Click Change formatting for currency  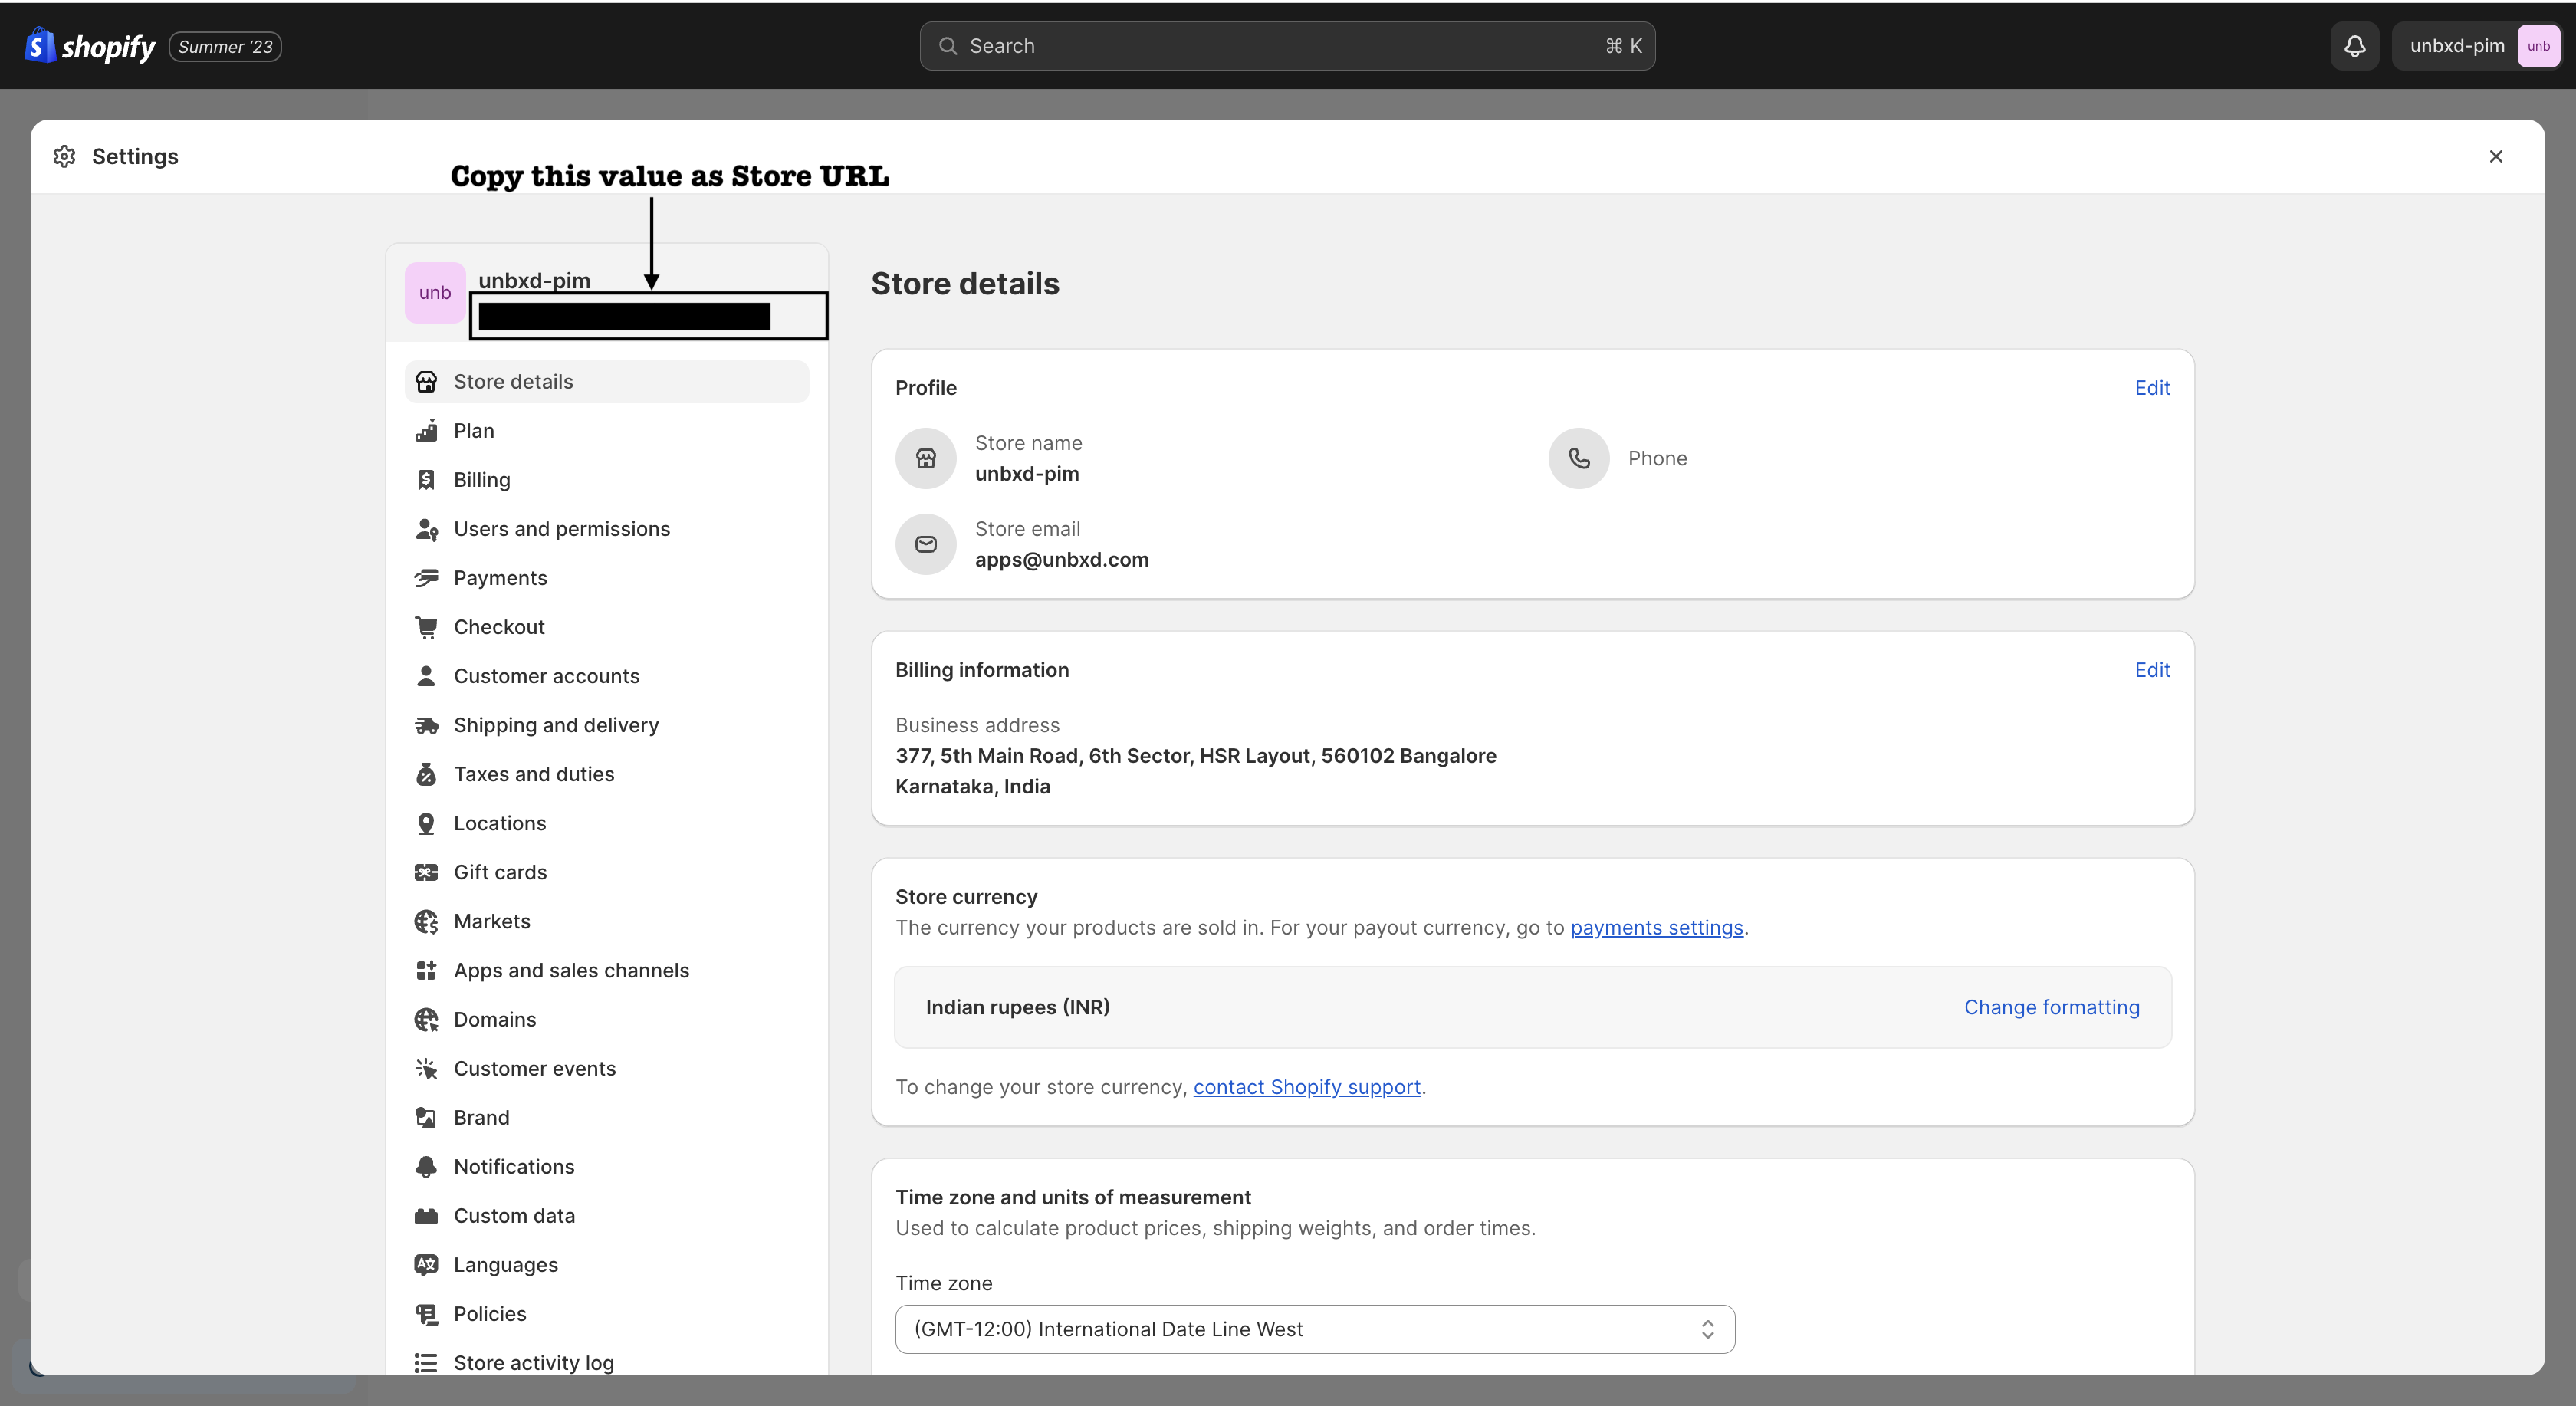(x=2052, y=1007)
